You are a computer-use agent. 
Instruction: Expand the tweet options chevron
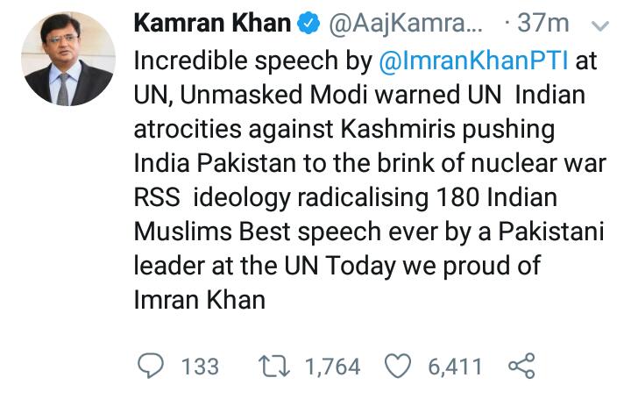click(600, 26)
